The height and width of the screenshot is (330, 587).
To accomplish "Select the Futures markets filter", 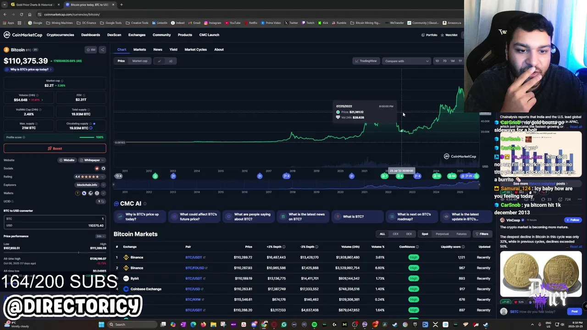I will [x=461, y=234].
